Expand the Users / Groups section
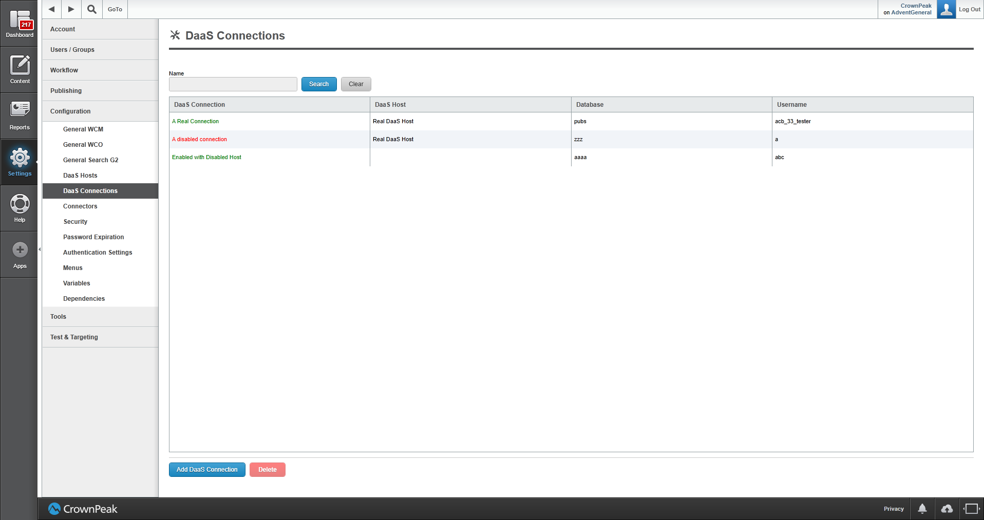 pos(100,50)
